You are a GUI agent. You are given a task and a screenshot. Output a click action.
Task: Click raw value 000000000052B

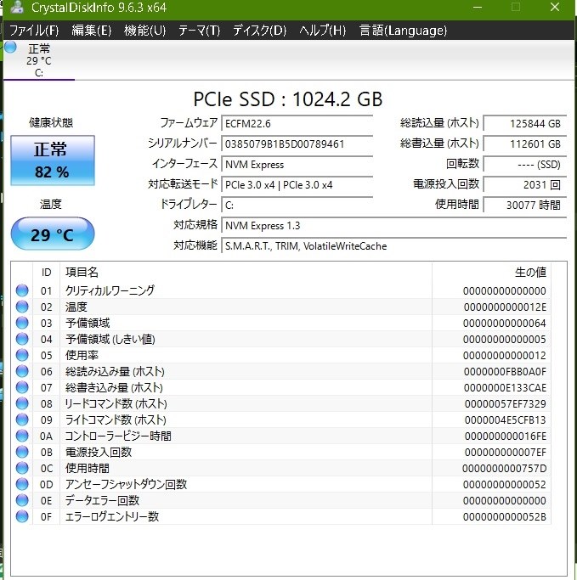[505, 517]
